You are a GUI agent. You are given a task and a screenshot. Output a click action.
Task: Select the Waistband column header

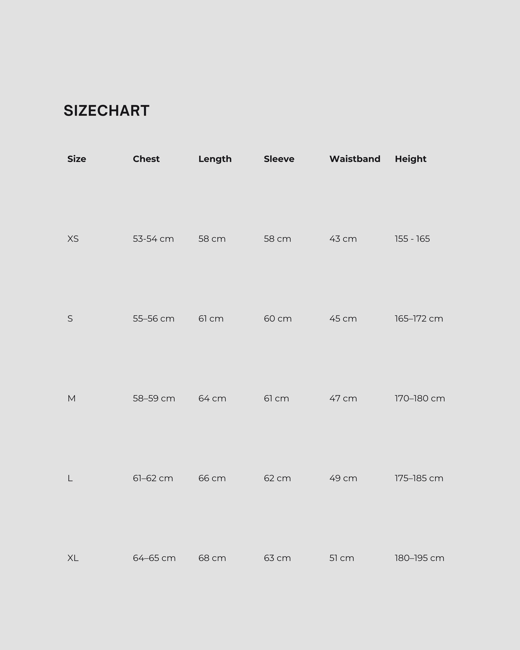pos(355,159)
